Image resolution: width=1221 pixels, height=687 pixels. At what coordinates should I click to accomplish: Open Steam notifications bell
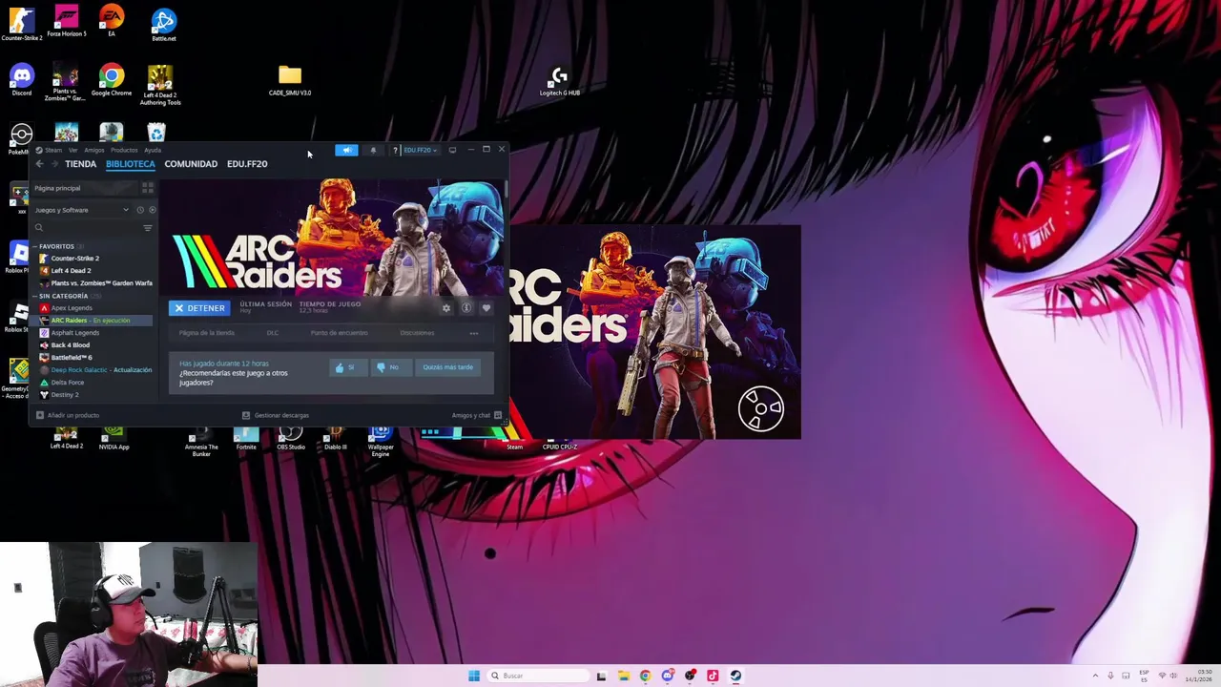coord(373,150)
